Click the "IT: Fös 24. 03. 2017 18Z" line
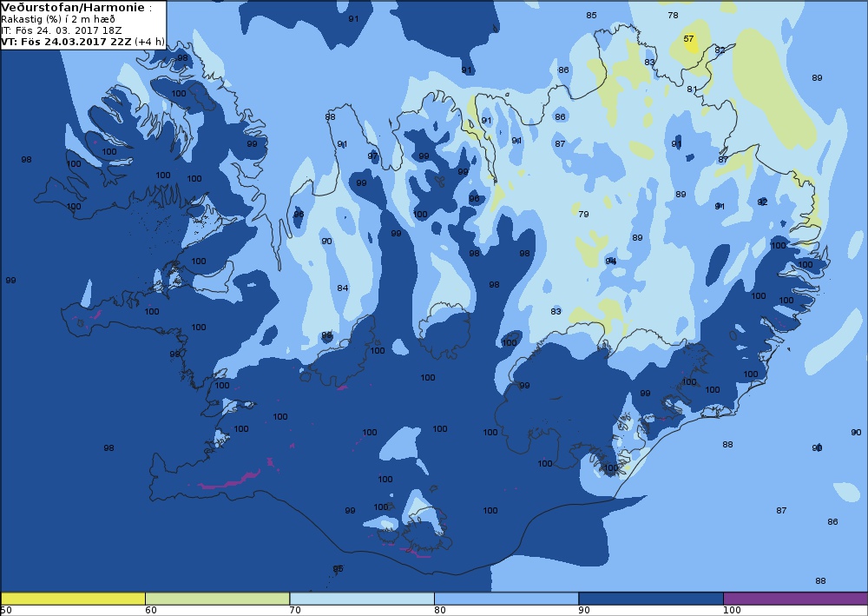Image resolution: width=868 pixels, height=616 pixels. [62, 30]
